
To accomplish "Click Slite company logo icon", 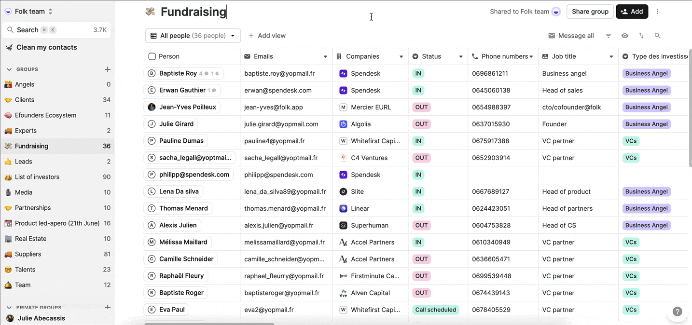I will (343, 191).
